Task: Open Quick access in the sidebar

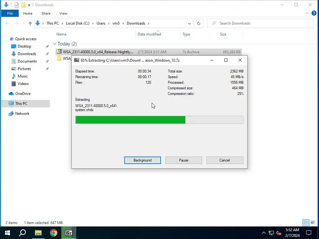Action: 26,39
